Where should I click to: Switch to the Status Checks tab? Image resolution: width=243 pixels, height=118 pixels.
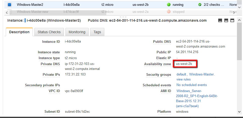pos(49,32)
